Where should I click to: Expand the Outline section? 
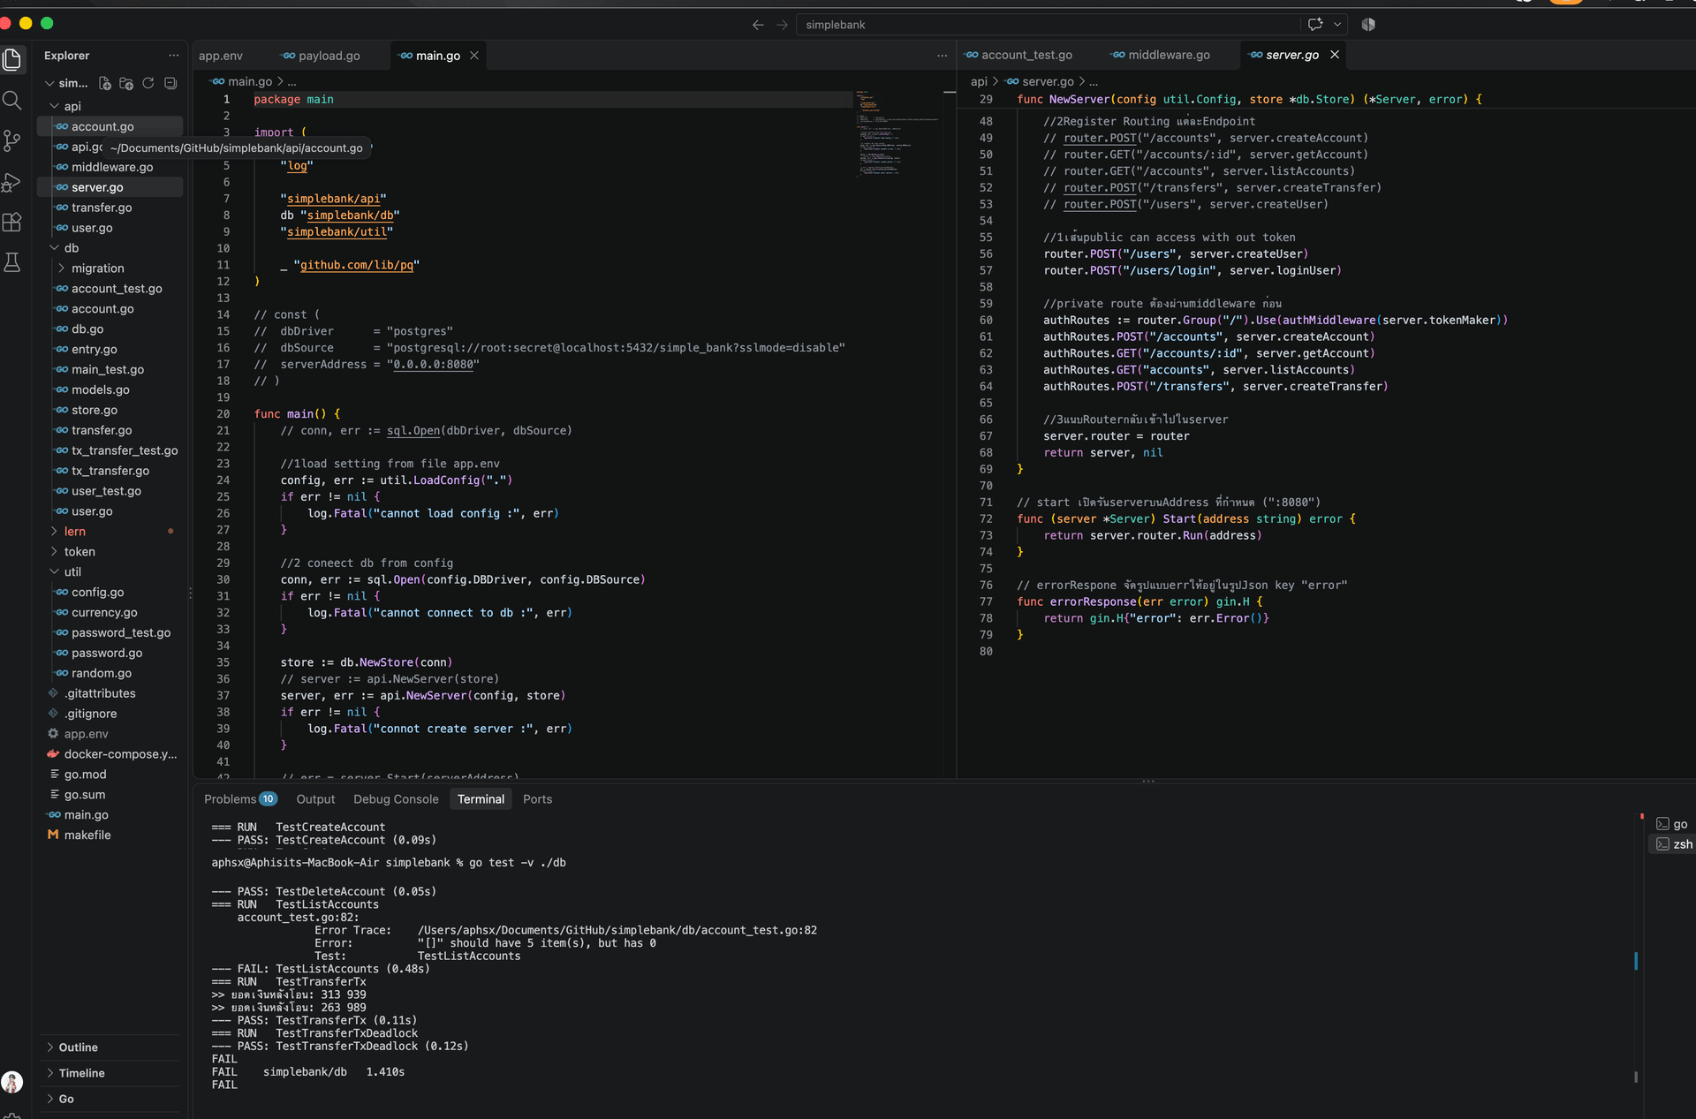[x=78, y=1047]
